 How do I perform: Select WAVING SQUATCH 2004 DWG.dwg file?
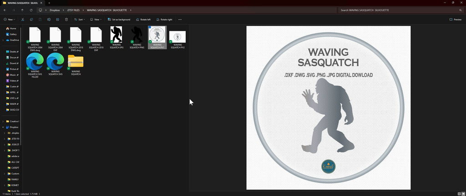click(35, 39)
